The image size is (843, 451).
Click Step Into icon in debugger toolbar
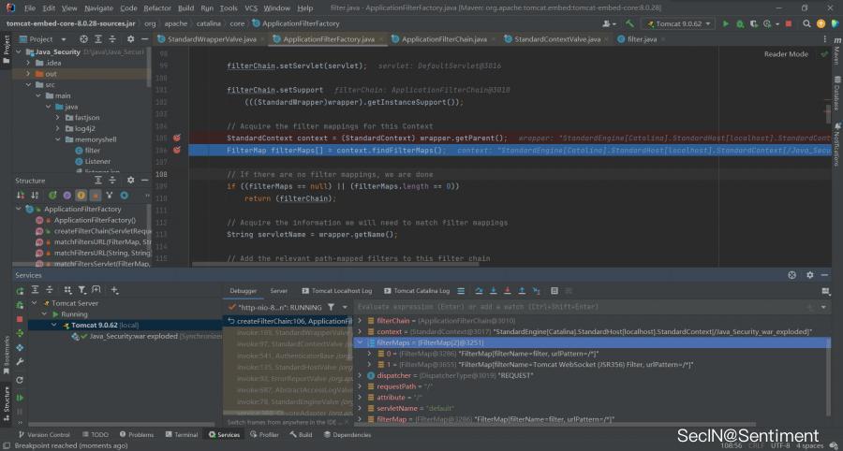tap(494, 291)
